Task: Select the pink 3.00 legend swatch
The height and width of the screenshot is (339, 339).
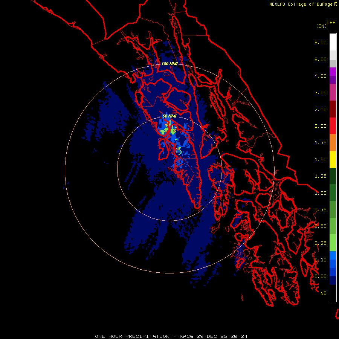Action: (x=333, y=92)
